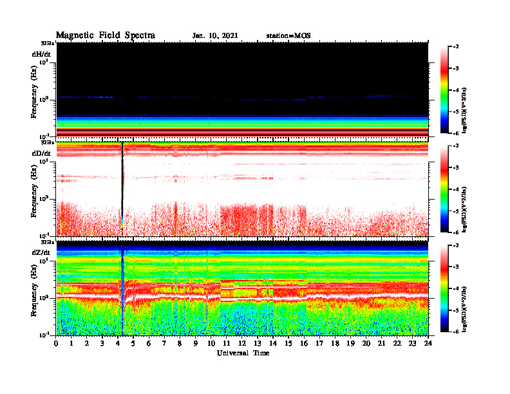Click the "-6" value on dH/dt color scale
The height and width of the screenshot is (394, 510).
tap(457, 133)
